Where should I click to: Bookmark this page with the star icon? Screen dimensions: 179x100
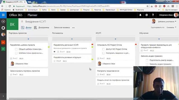tap(147, 6)
